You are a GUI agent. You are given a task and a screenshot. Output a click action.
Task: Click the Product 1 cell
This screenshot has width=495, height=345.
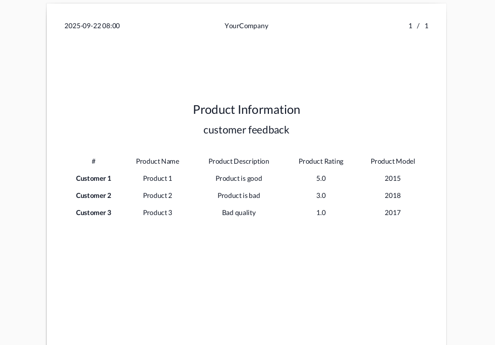click(158, 178)
